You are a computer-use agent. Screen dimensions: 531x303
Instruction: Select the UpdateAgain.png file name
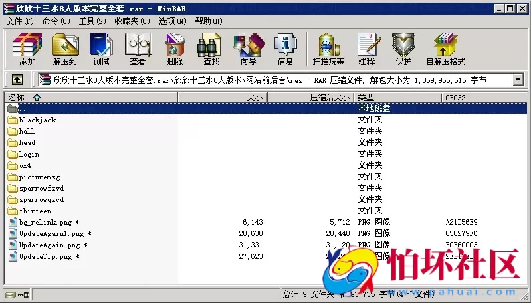(x=54, y=245)
